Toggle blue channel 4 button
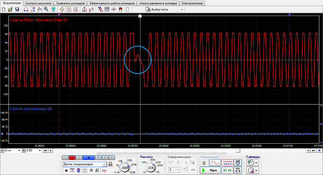323x175 pixels. pyautogui.click(x=88, y=158)
